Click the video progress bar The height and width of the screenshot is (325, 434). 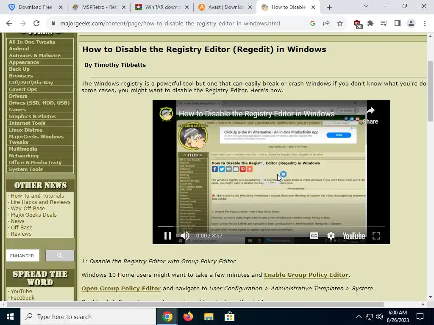[271, 226]
